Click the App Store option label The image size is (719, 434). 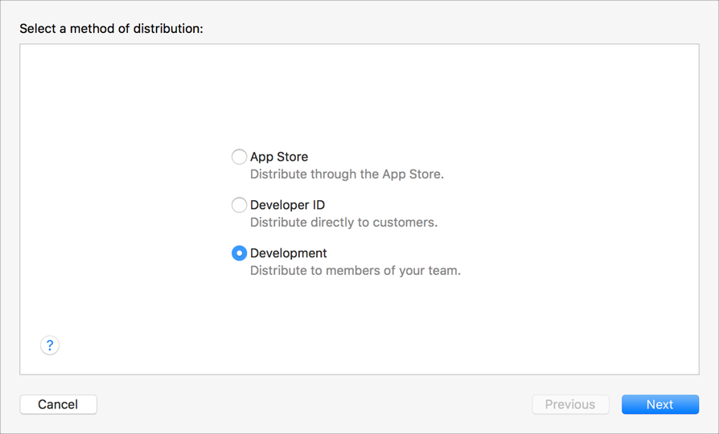tap(279, 157)
